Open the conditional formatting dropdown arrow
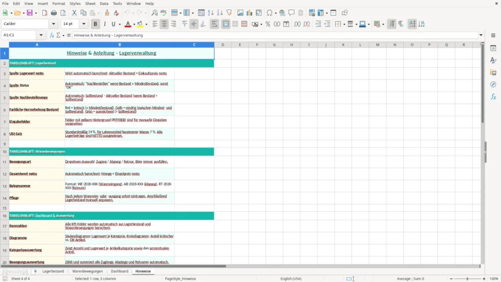This screenshot has width=501, height=282. coord(383,24)
